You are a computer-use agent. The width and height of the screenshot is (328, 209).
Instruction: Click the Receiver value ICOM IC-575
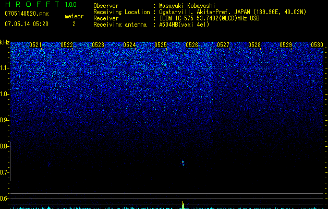(x=176, y=18)
